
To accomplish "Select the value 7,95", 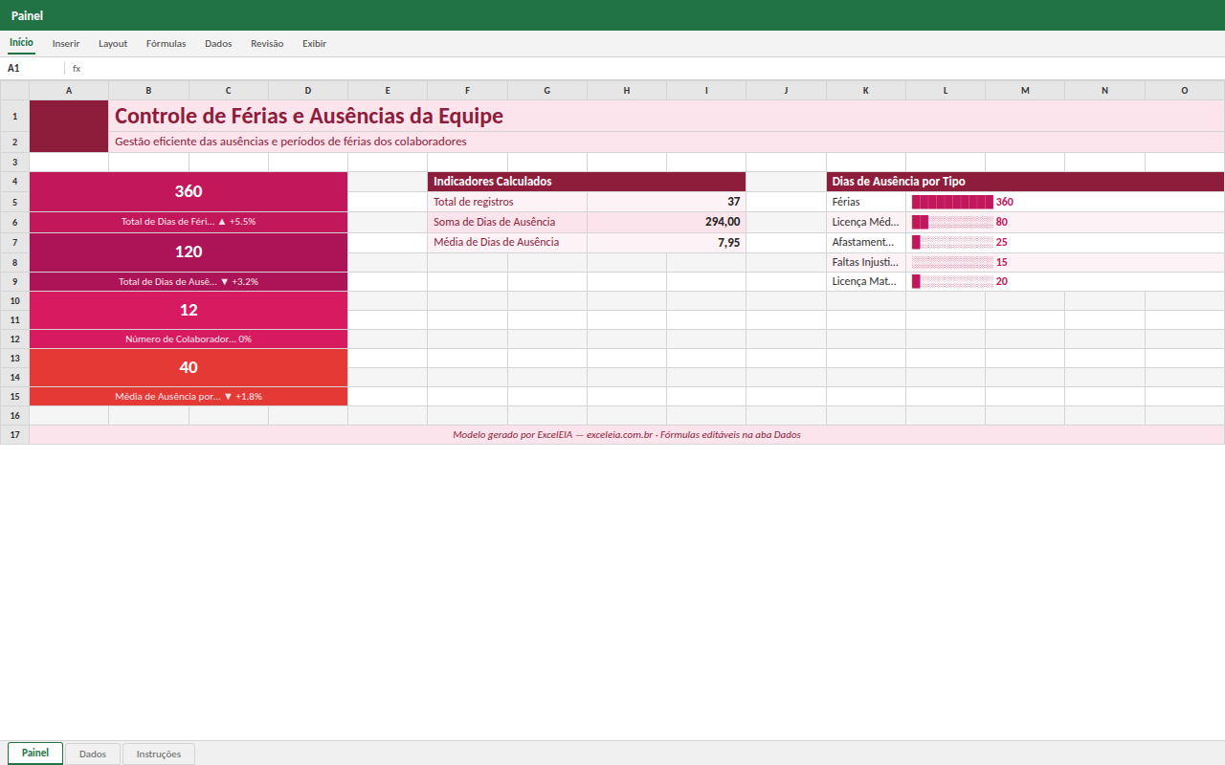I will (x=666, y=243).
